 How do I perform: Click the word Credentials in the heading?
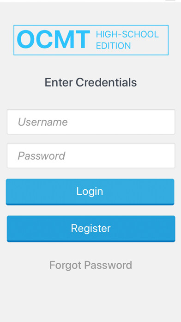click(x=106, y=82)
